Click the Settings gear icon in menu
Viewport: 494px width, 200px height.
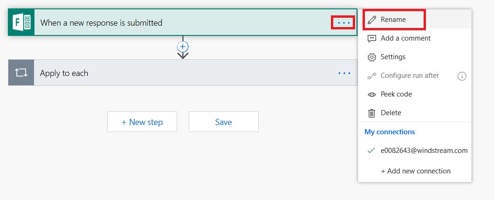[372, 57]
